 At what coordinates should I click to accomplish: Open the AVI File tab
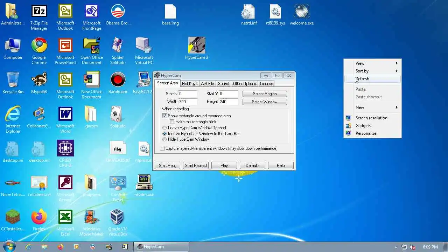[x=207, y=84]
